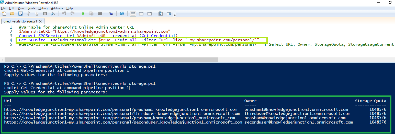Run selection using the Run Selection icon
Screen dimensions: 395x134
tap(91, 14)
